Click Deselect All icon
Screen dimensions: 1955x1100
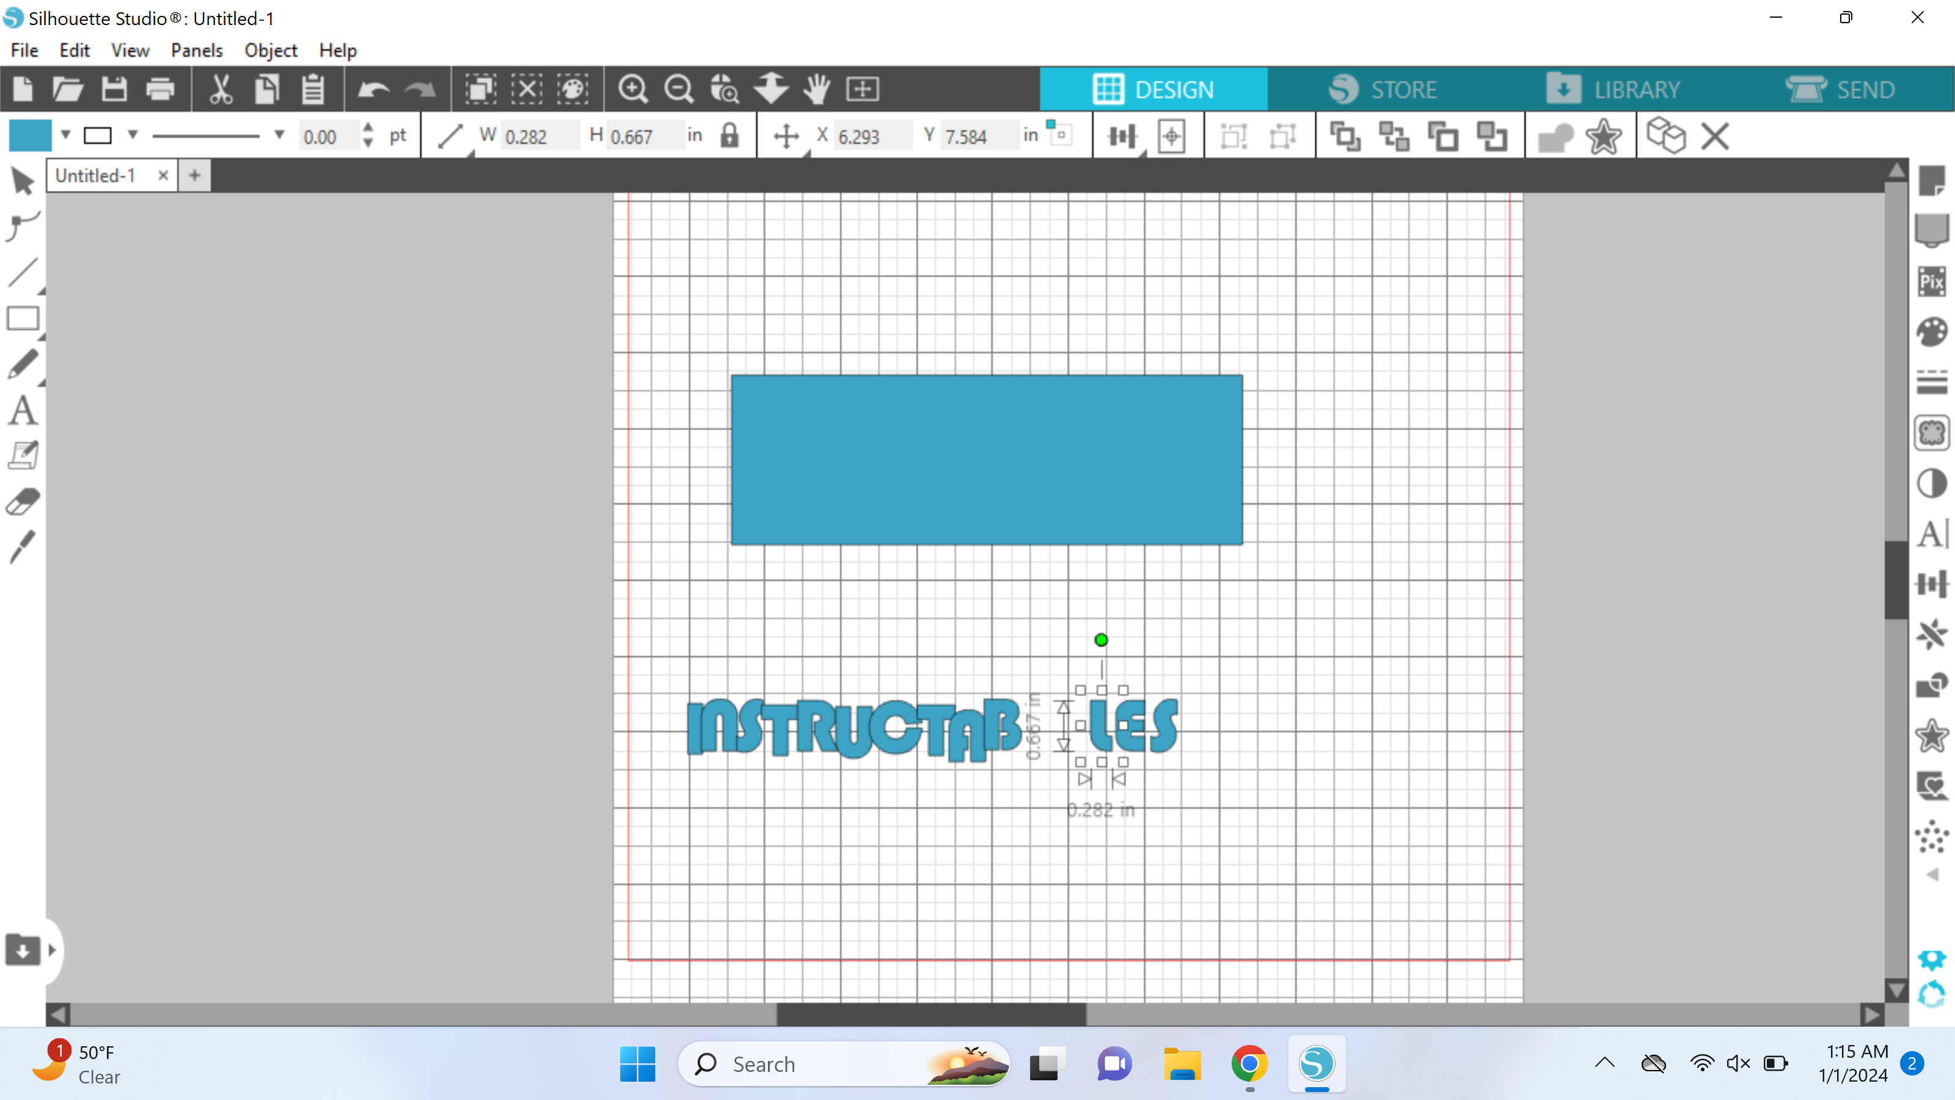click(527, 90)
